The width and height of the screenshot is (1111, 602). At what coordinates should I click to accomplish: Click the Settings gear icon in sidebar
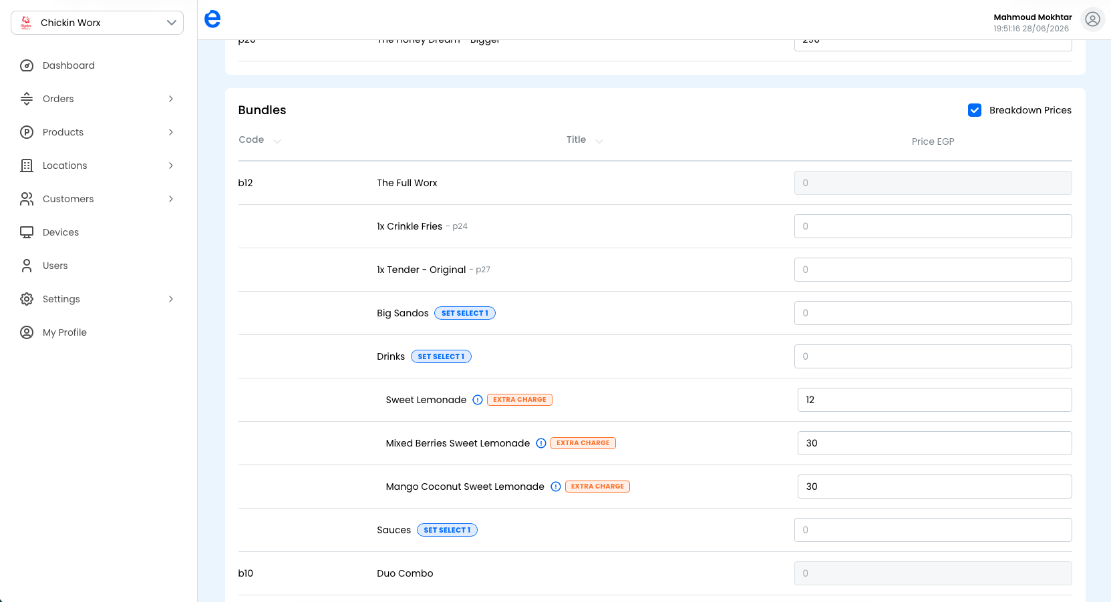pos(27,299)
